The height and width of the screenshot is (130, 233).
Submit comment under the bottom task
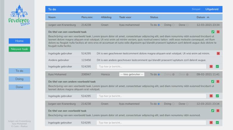(217, 123)
